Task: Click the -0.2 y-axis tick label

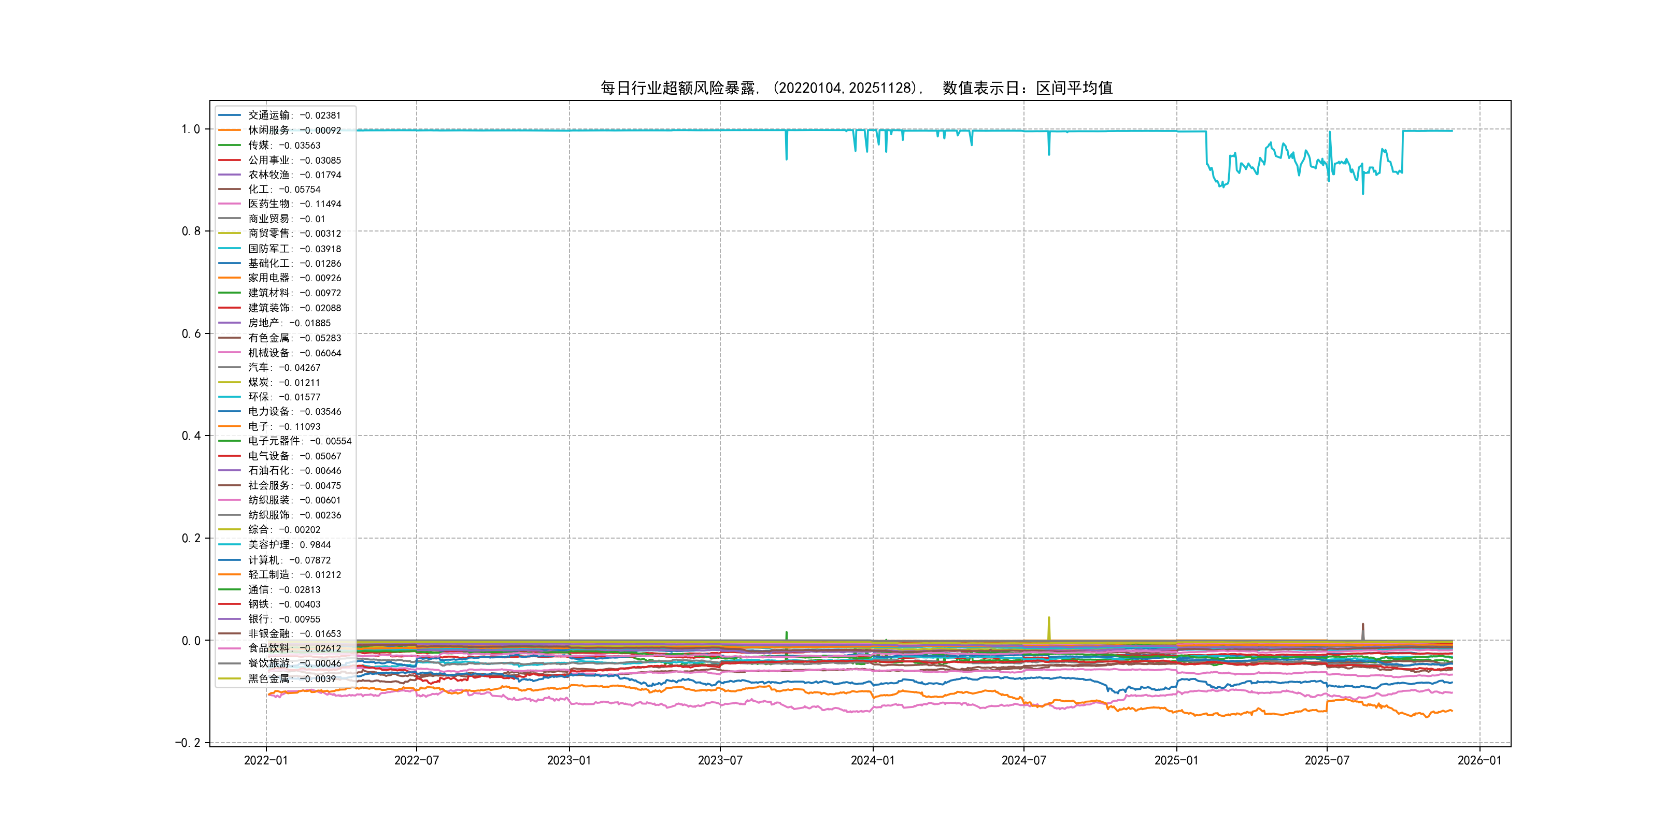Action: [187, 743]
